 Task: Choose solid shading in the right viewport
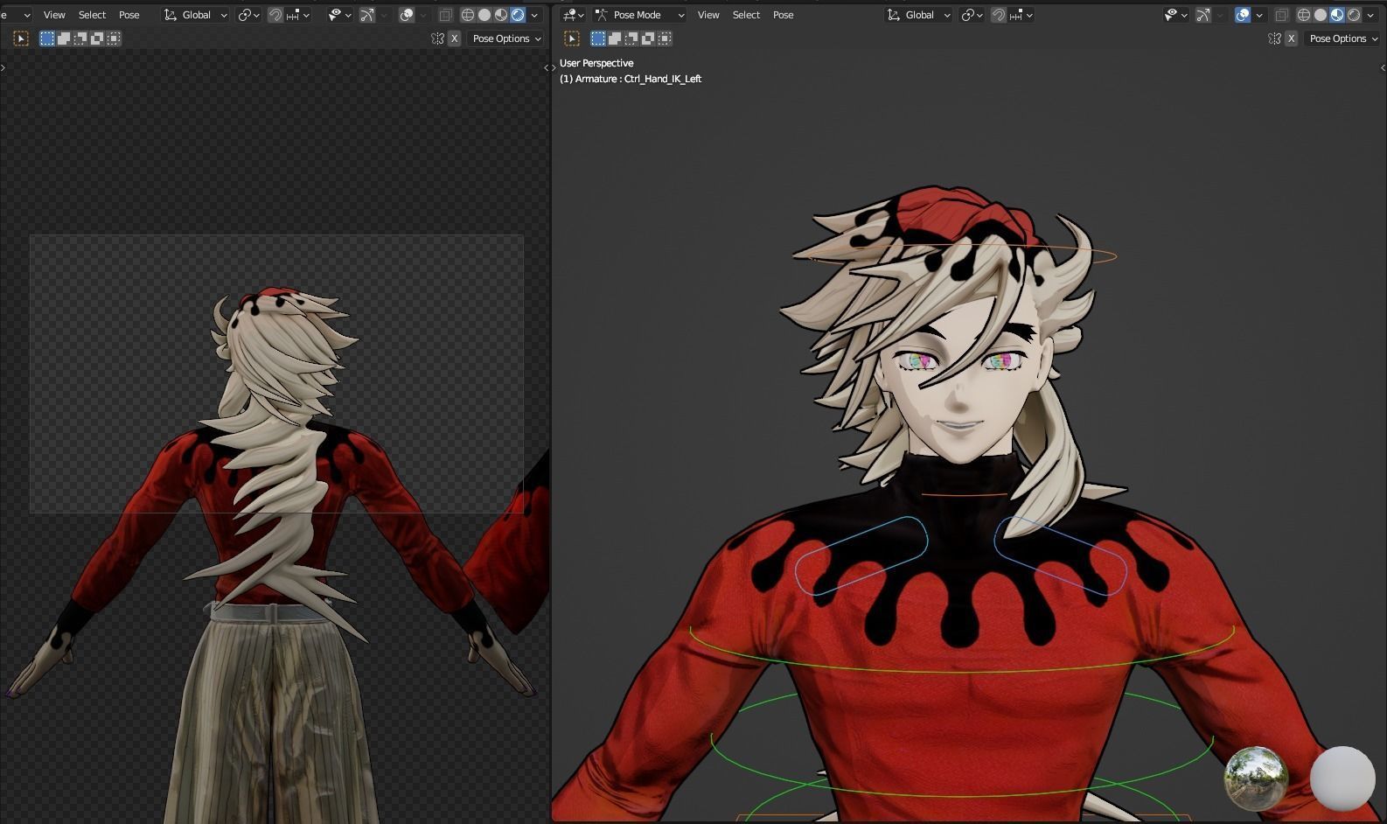point(1320,15)
